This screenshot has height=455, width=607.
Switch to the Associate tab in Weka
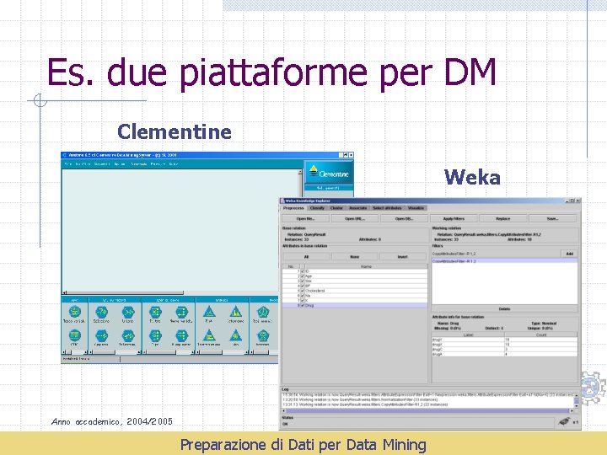click(x=358, y=208)
